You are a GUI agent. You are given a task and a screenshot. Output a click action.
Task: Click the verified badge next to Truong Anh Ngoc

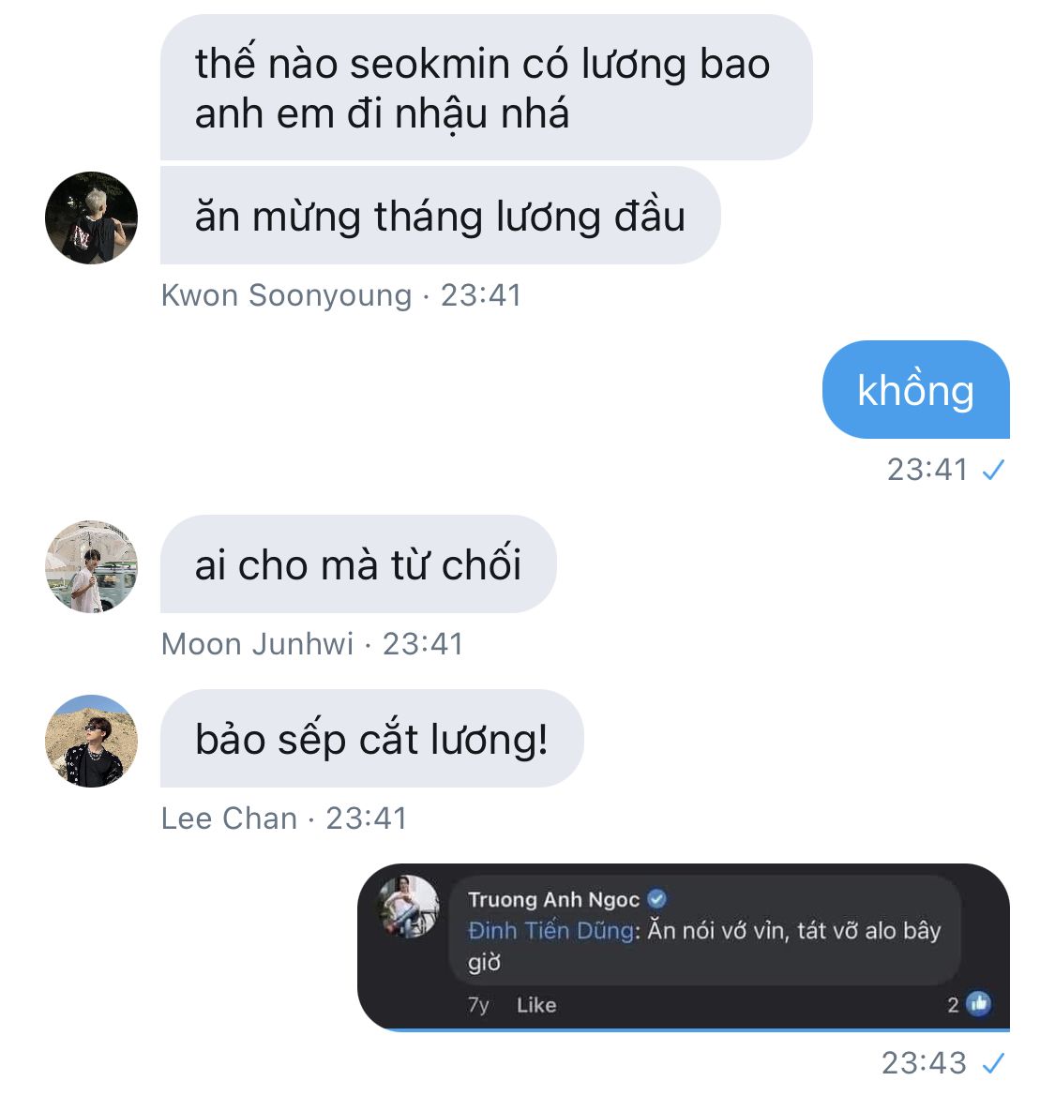[x=656, y=899]
